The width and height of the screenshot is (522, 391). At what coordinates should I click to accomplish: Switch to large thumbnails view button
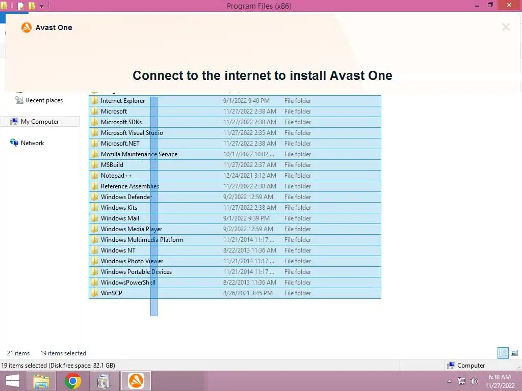click(x=514, y=353)
